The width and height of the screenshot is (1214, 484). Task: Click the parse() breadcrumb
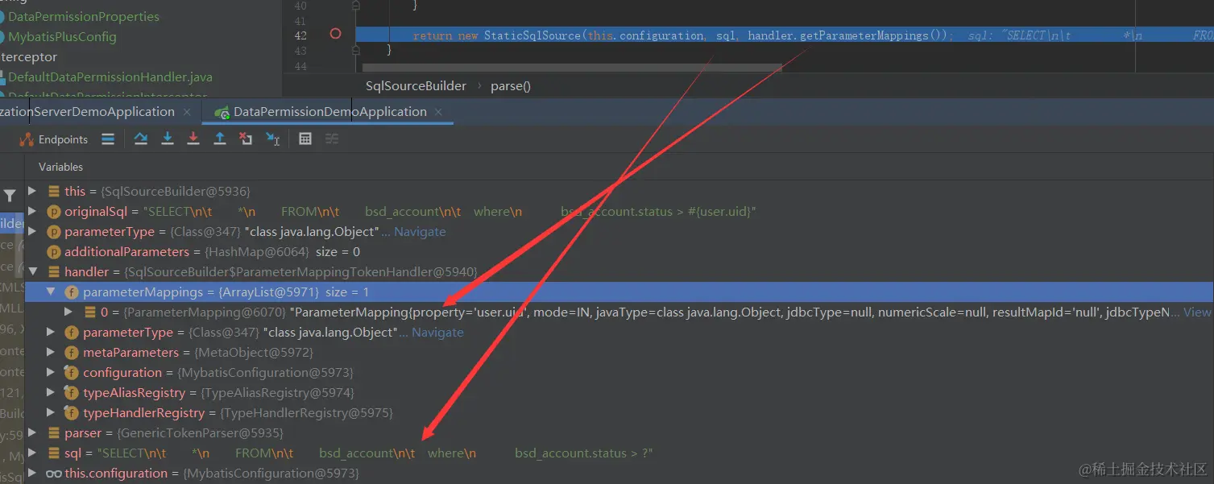point(511,85)
